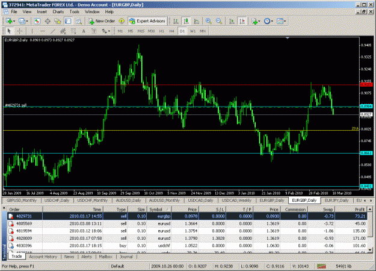The height and width of the screenshot is (271, 376).
Task: Sort by Commission column header
Action: [x=294, y=210]
